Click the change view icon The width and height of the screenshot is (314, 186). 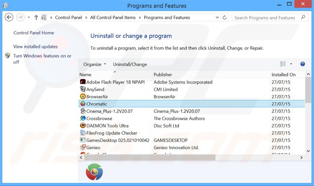[283, 64]
